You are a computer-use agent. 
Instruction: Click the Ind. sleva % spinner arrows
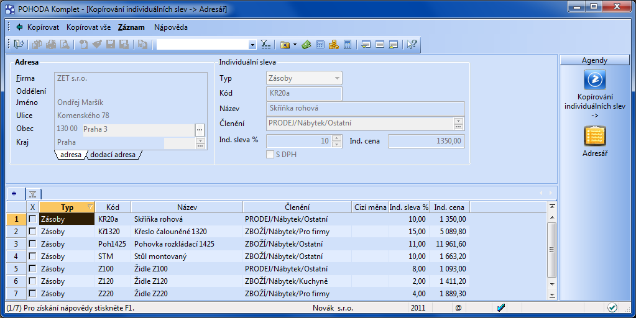point(337,141)
